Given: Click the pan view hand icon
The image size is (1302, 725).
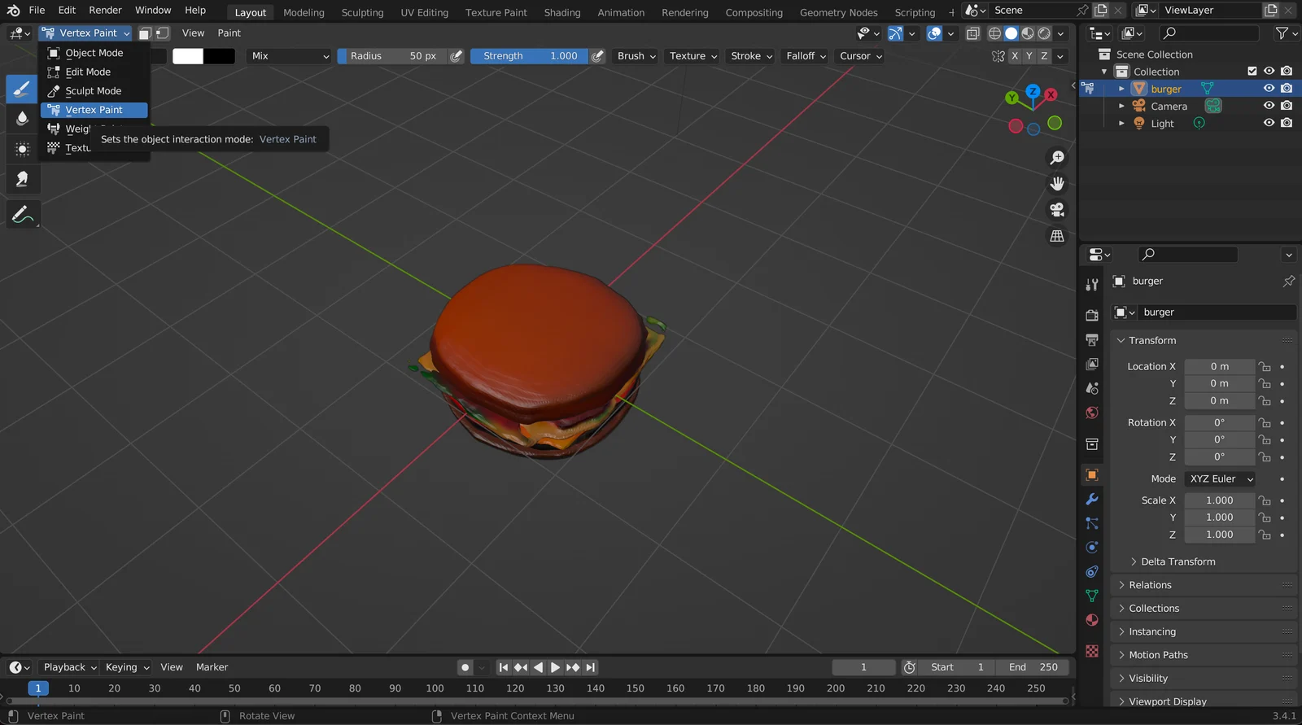Looking at the screenshot, I should pyautogui.click(x=1057, y=184).
